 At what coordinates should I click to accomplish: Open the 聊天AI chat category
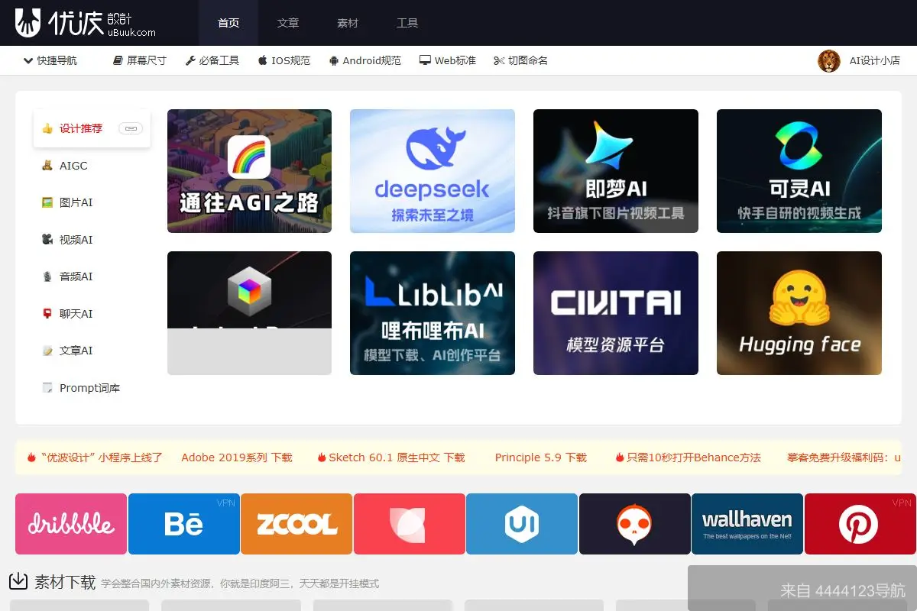coord(75,313)
